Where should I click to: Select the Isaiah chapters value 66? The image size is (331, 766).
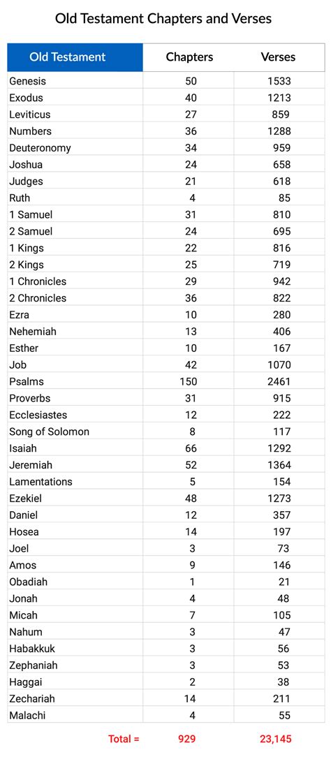191,448
